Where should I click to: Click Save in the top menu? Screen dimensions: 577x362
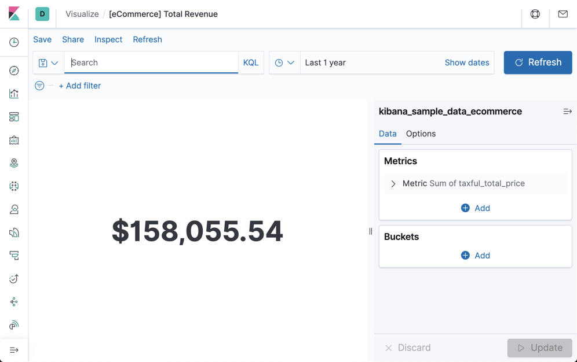point(42,39)
